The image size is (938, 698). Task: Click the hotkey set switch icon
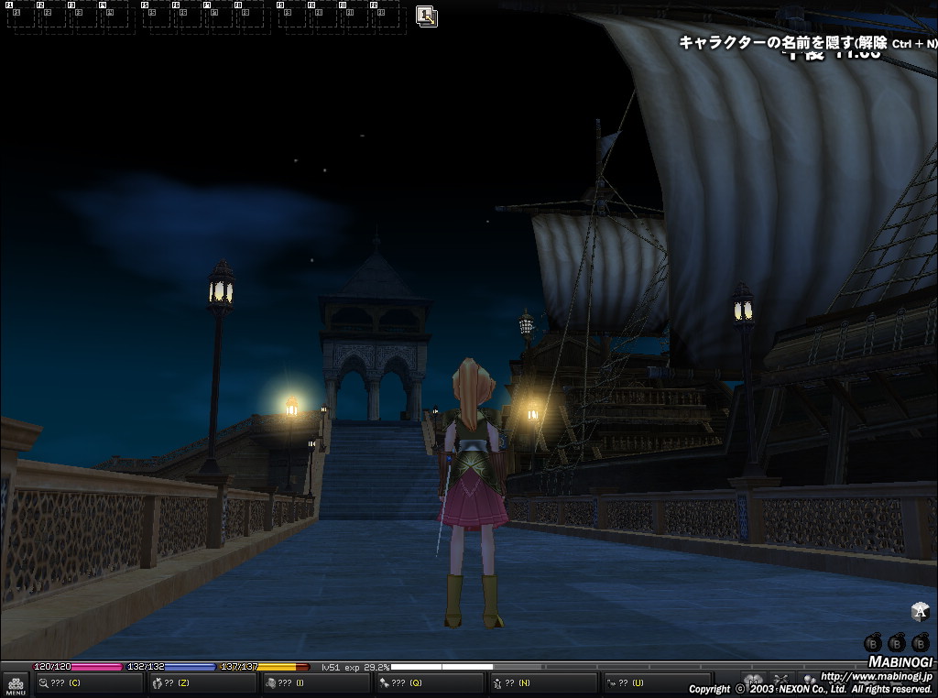click(x=427, y=16)
